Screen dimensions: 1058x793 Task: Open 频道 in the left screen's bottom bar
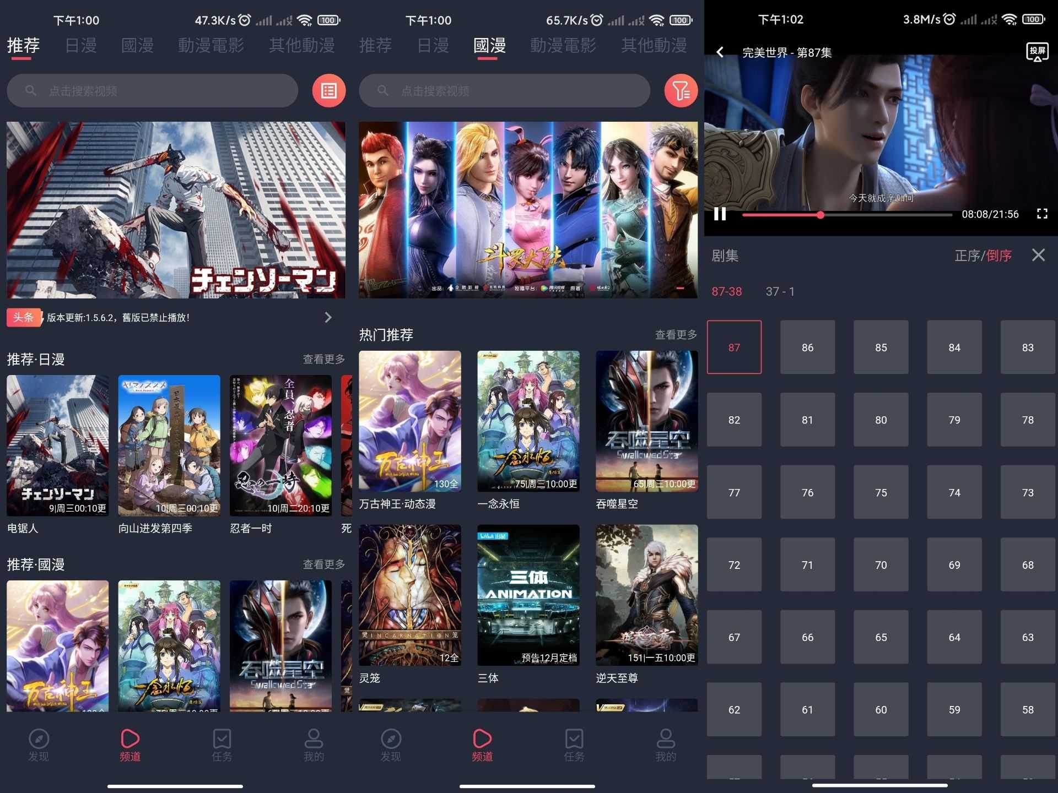(x=130, y=746)
